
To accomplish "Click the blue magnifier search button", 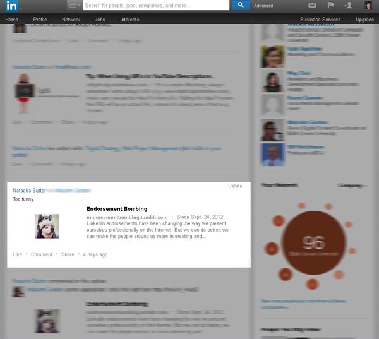I will (x=240, y=5).
